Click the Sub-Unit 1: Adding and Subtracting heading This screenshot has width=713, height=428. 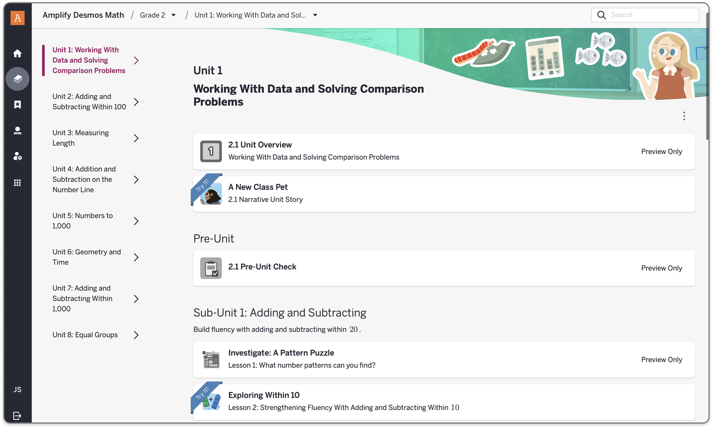coord(280,313)
